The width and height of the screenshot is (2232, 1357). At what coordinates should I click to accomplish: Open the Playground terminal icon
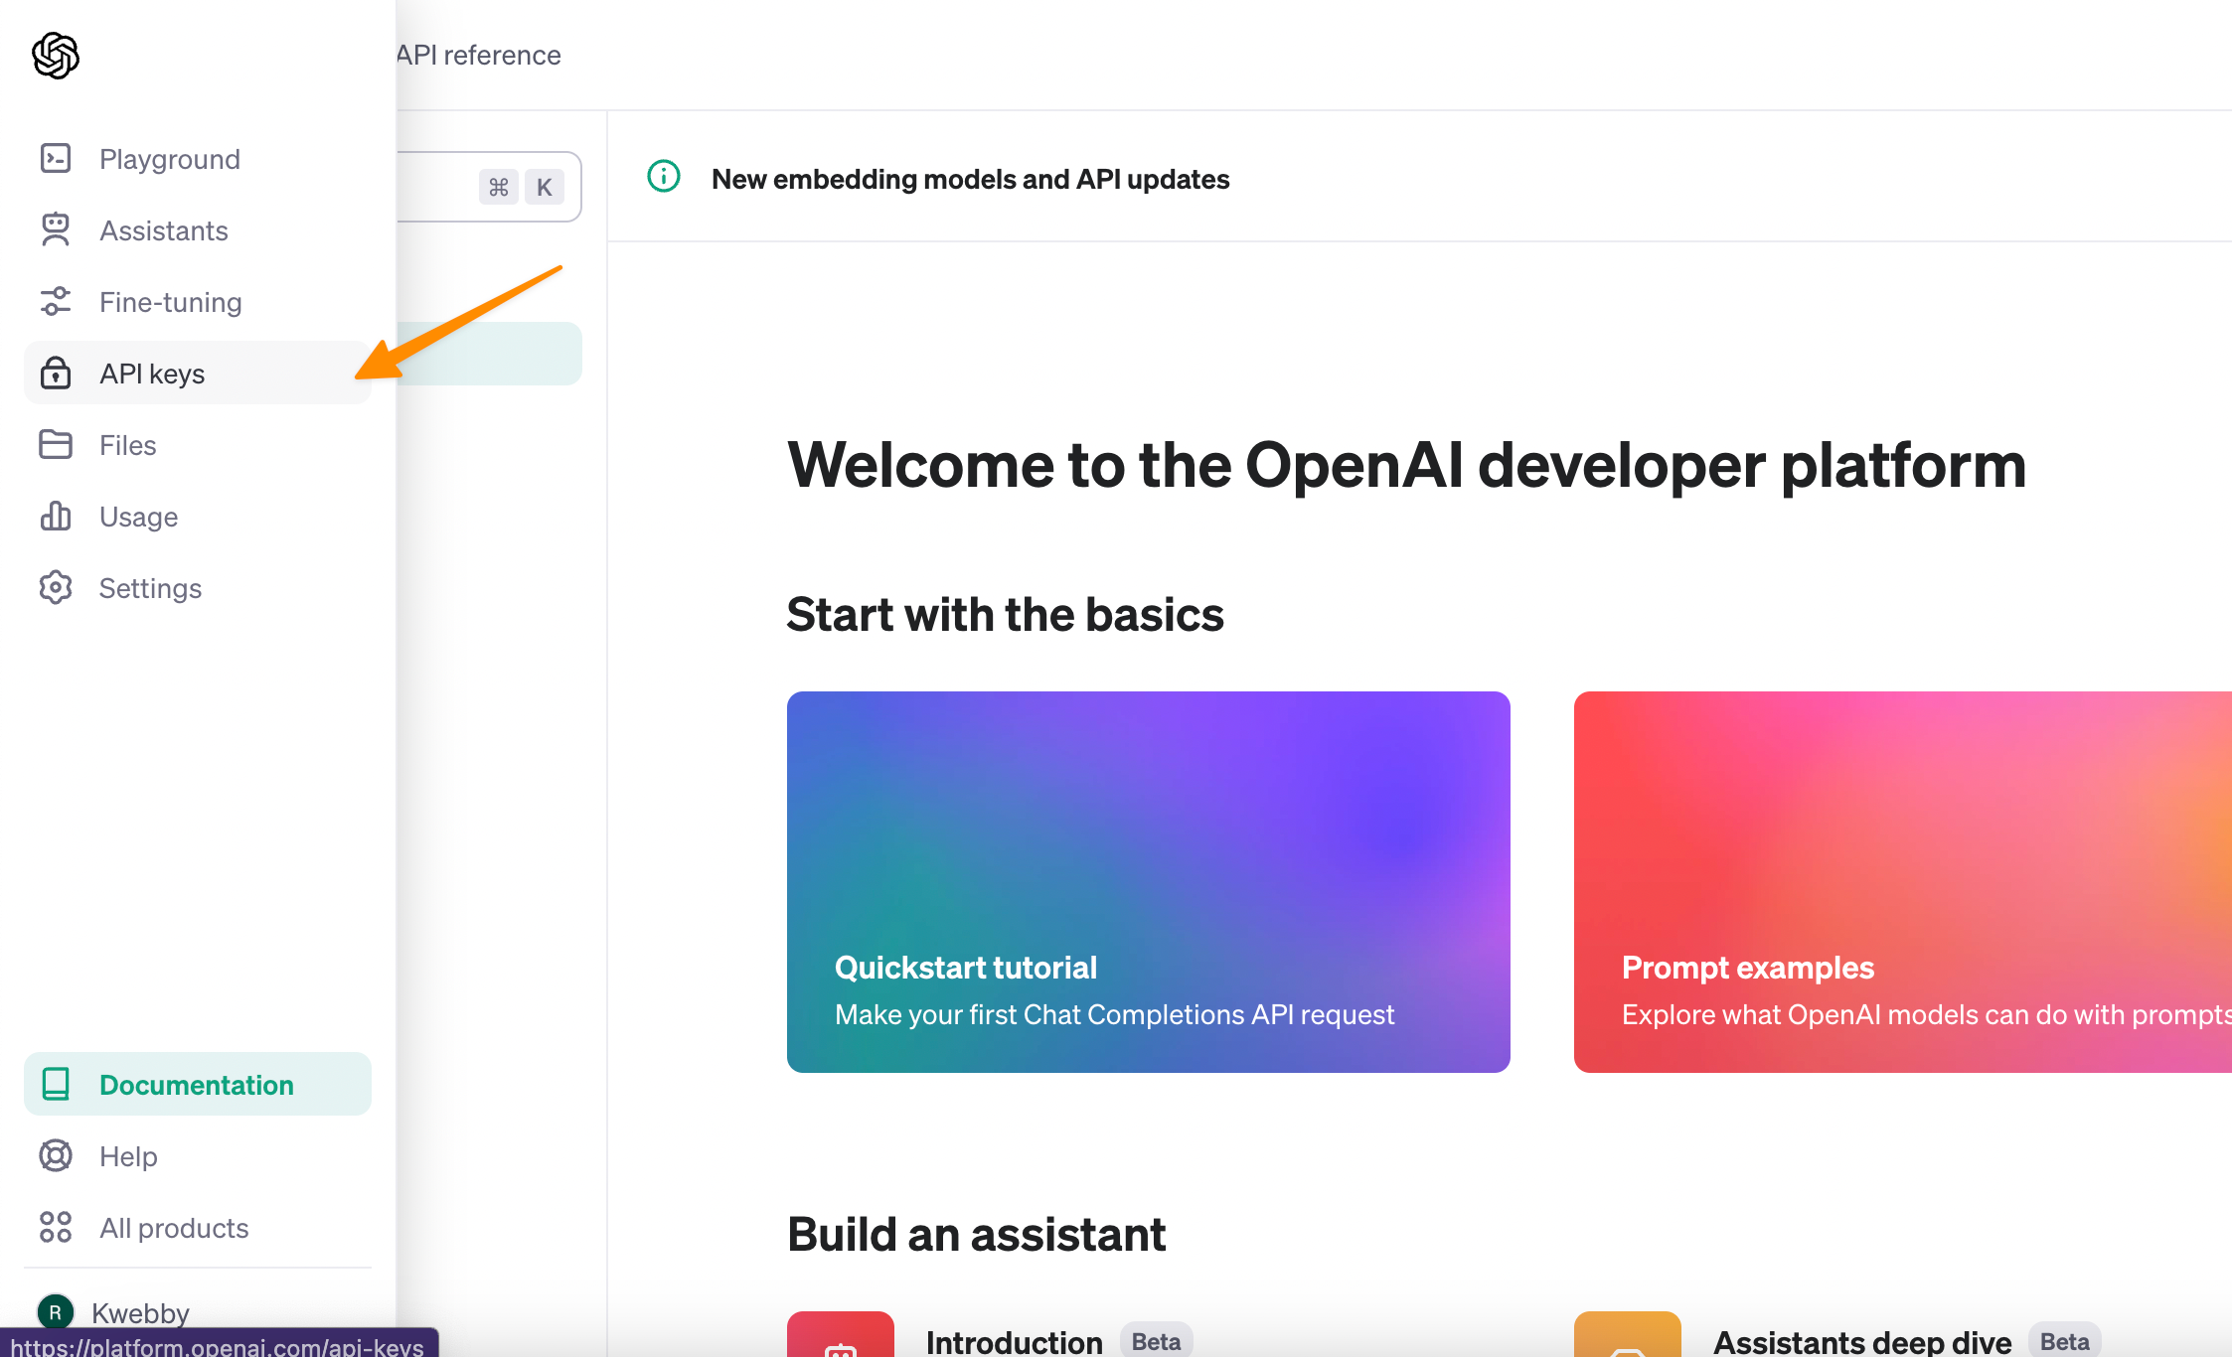(56, 159)
